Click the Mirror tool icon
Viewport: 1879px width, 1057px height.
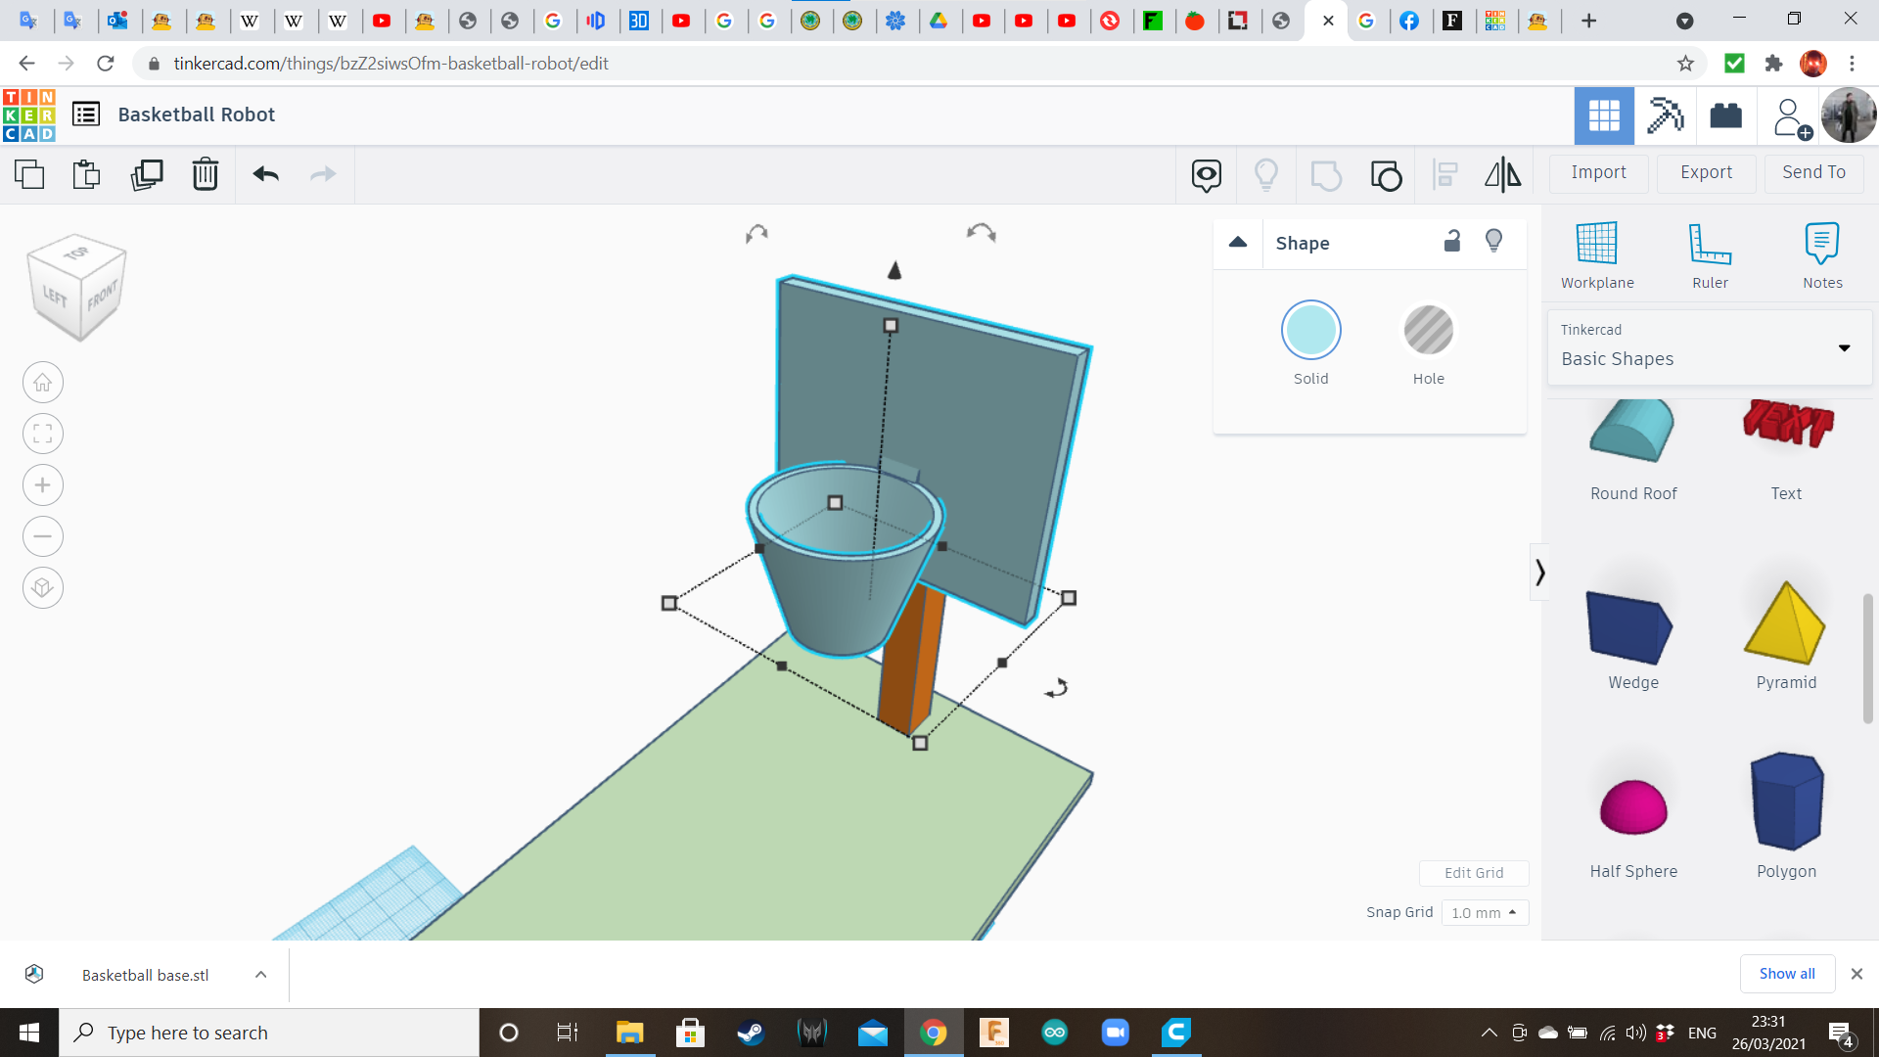click(1502, 175)
